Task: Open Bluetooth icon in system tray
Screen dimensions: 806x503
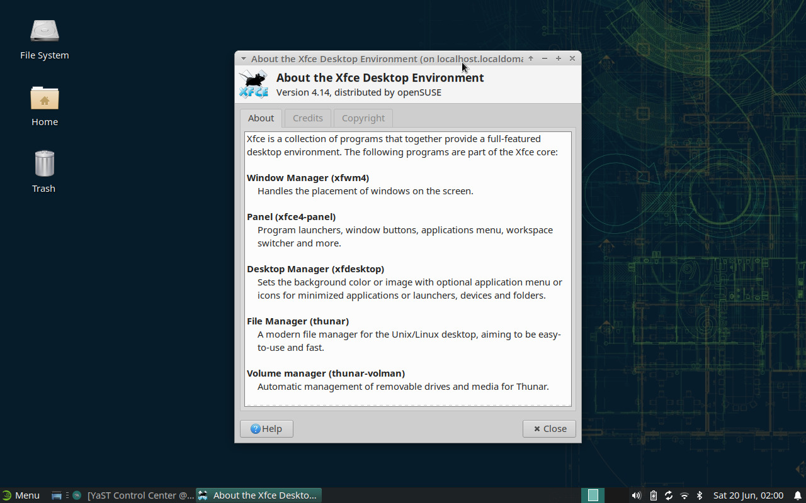Action: pos(700,495)
